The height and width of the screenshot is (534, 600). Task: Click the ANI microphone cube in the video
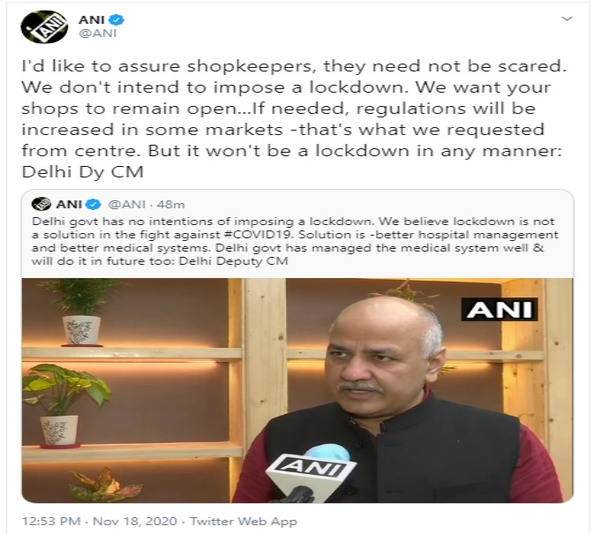(x=311, y=470)
